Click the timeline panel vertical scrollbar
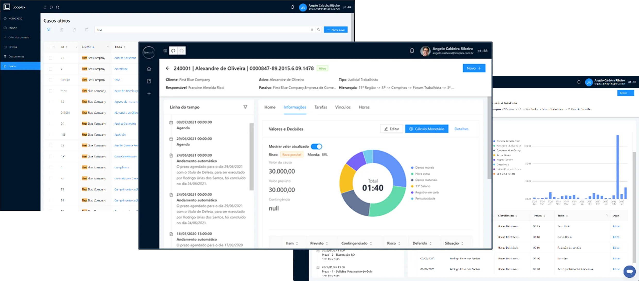The image size is (639, 281). click(x=251, y=157)
